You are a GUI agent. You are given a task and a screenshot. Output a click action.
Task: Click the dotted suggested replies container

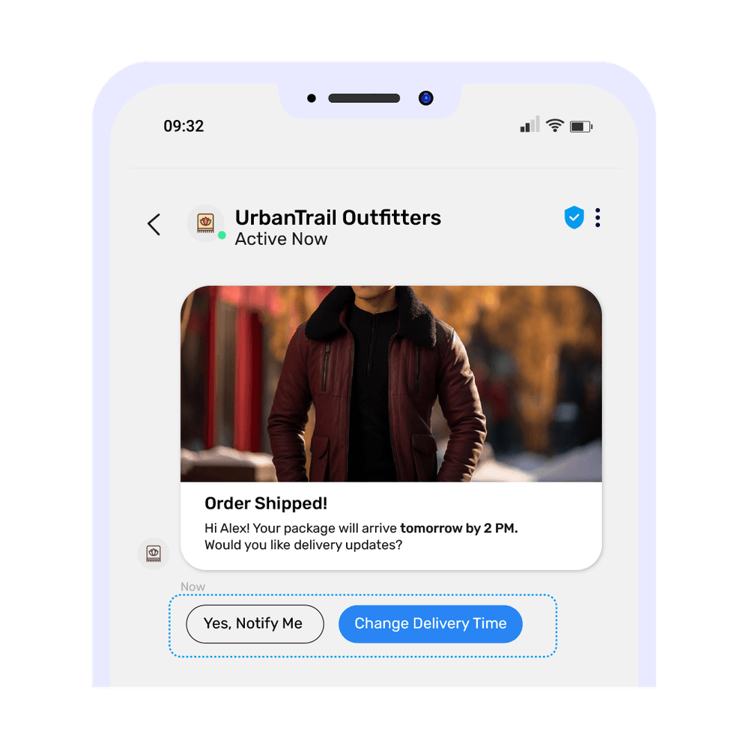(363, 625)
